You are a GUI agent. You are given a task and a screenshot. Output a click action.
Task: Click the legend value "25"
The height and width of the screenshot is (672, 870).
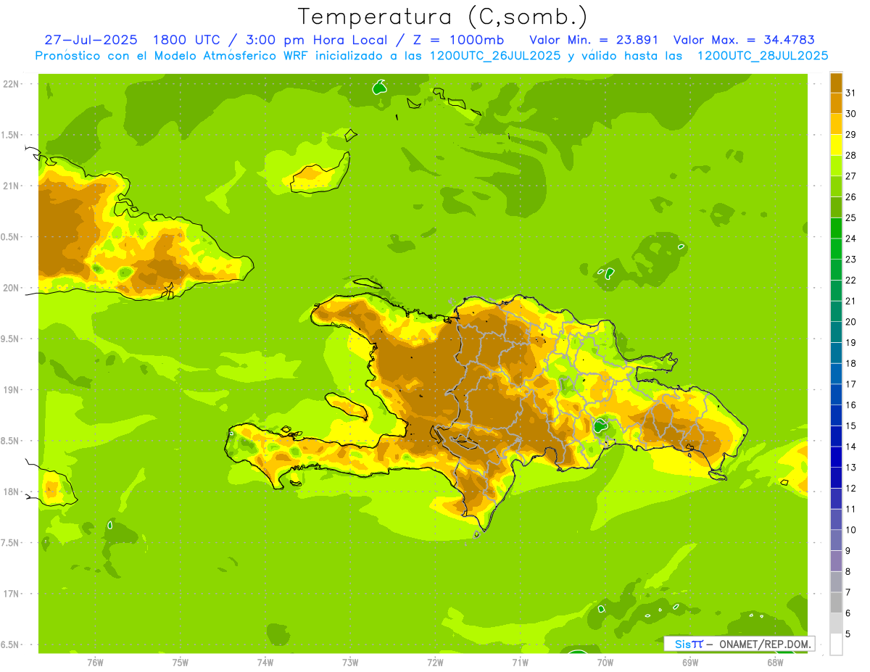click(851, 217)
